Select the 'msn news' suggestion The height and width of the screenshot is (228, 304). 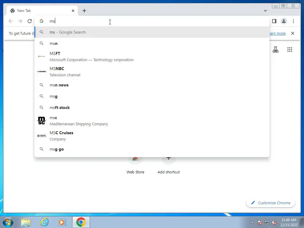[x=152, y=85]
